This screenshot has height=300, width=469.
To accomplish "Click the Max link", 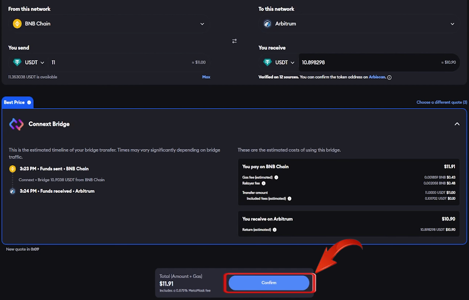I will pos(207,76).
